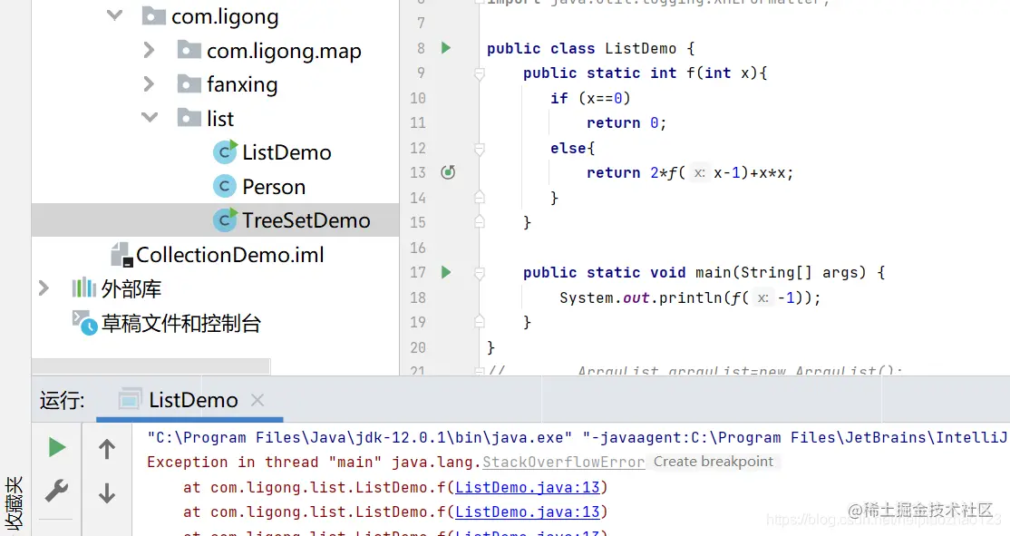Click run gutter icon beside main method

[446, 272]
